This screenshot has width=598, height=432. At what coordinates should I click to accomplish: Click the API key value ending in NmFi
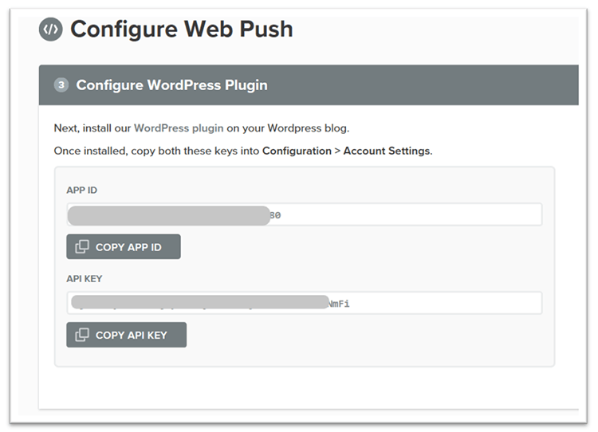coord(339,303)
